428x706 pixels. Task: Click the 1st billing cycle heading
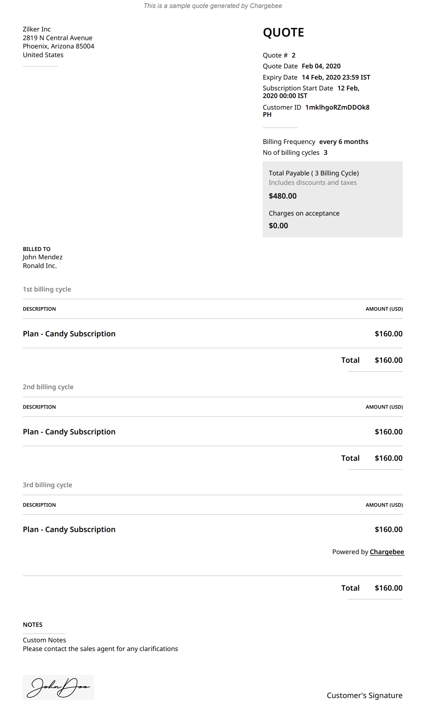point(47,289)
